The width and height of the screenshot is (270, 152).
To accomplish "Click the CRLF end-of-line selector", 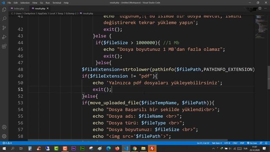I will pos(235,143).
